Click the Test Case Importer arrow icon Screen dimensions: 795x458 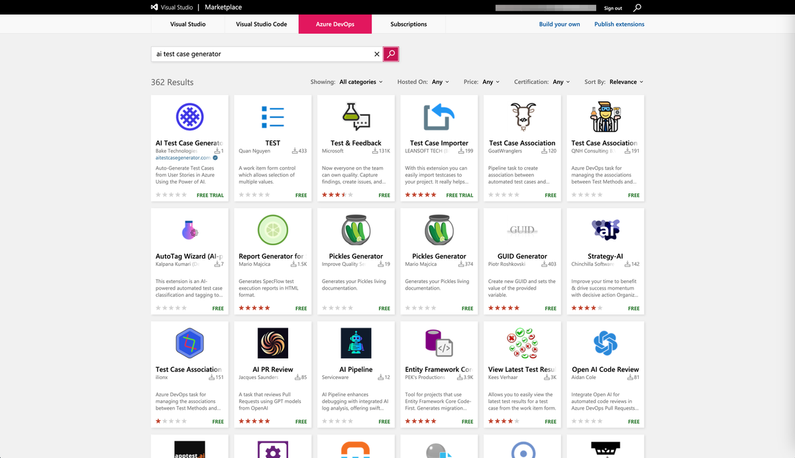(439, 117)
